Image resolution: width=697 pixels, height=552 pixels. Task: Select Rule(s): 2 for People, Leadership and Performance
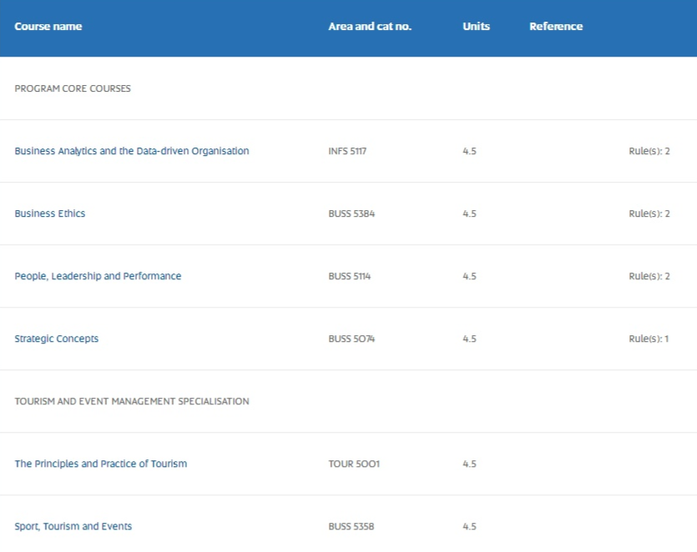pyautogui.click(x=649, y=276)
